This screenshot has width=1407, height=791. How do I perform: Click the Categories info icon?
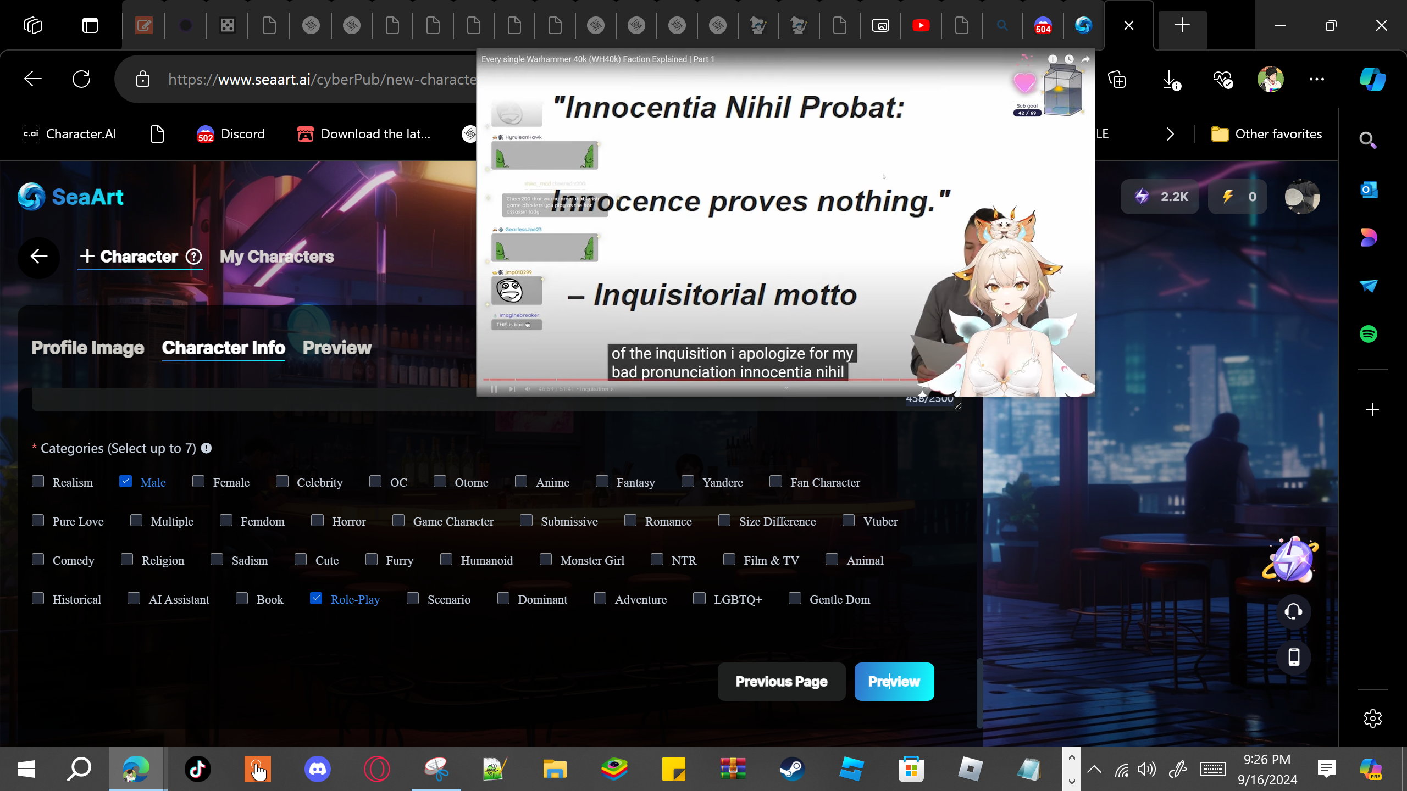206,448
